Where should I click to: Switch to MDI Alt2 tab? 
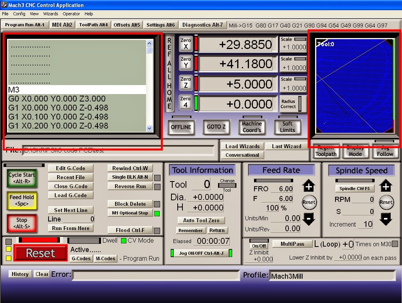click(x=62, y=25)
